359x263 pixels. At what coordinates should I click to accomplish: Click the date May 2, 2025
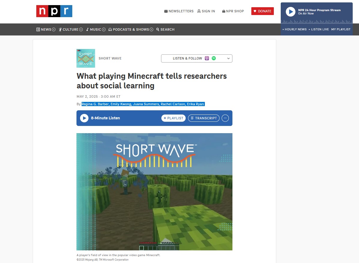coord(87,96)
